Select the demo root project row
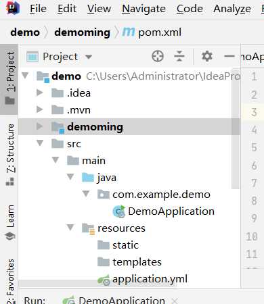The height and width of the screenshot is (304, 264). tap(129, 76)
